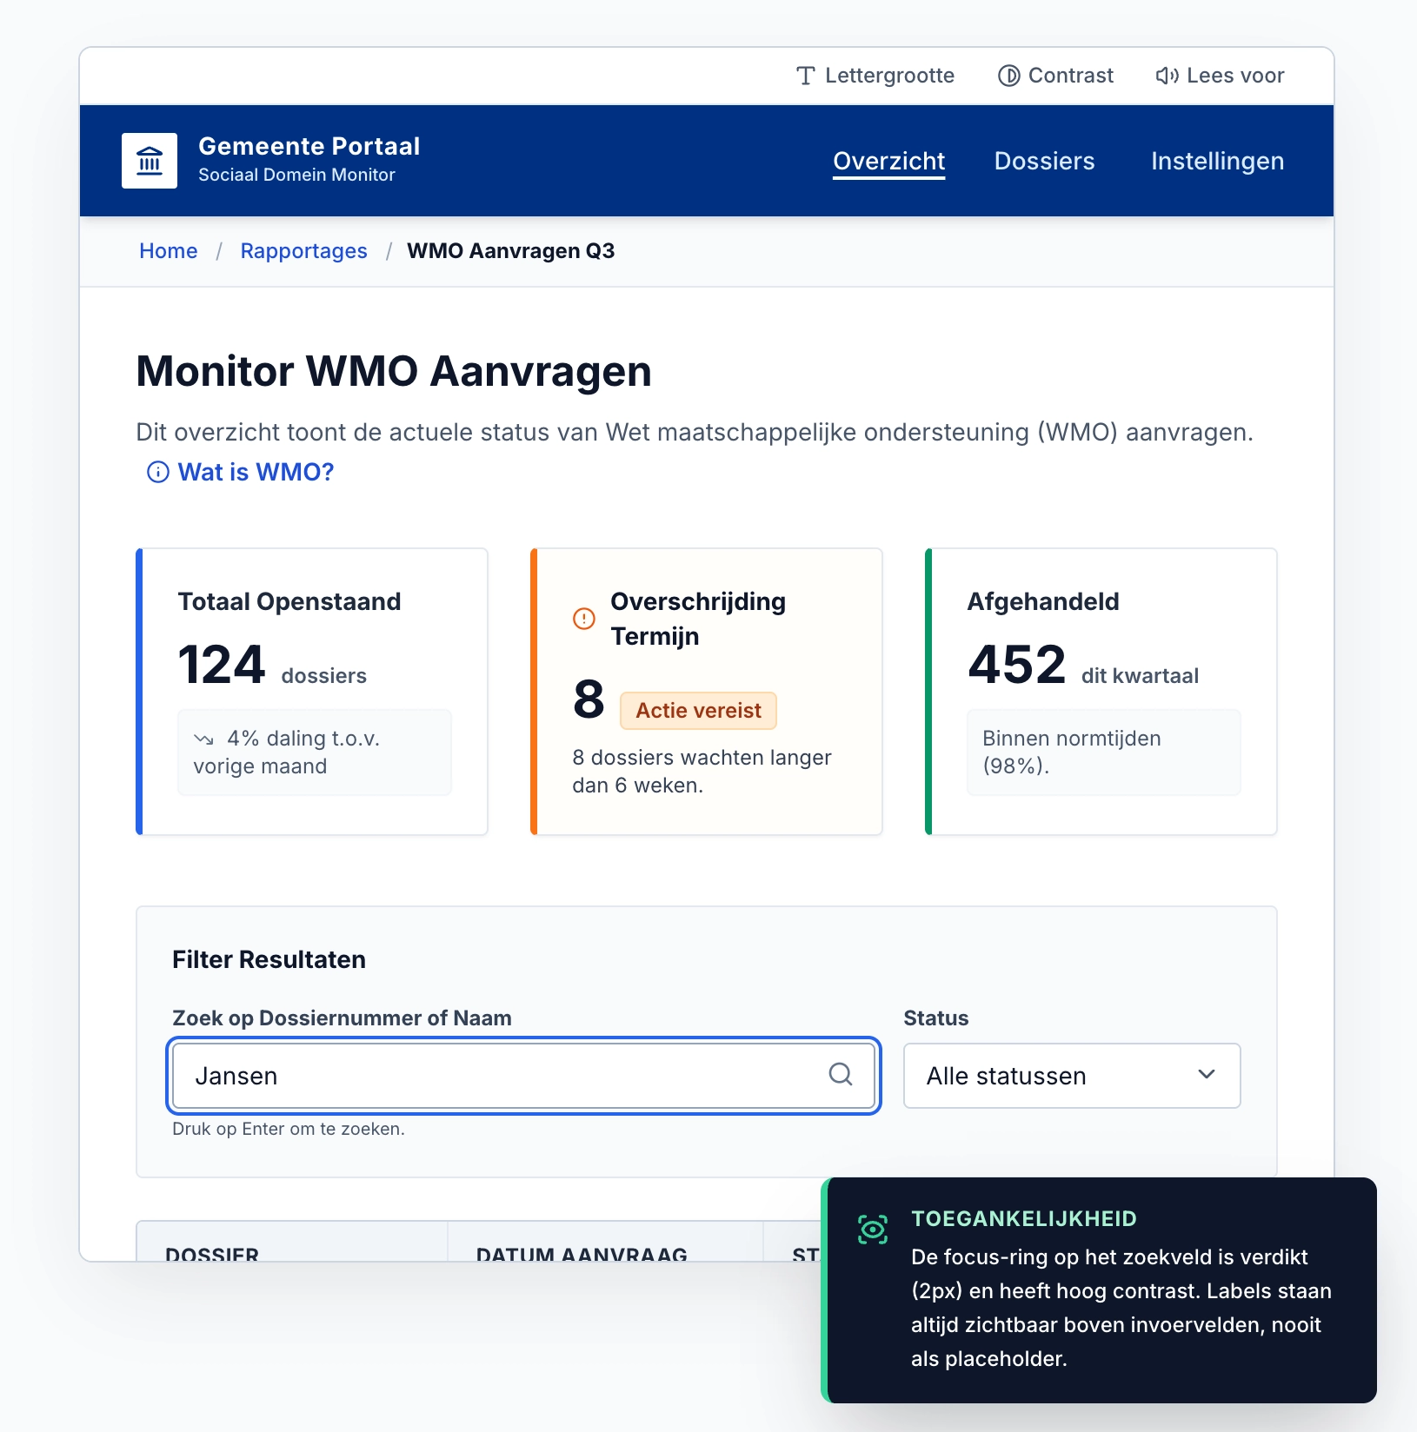
Task: Click the downward trend icon near 4% daling
Action: pos(204,739)
